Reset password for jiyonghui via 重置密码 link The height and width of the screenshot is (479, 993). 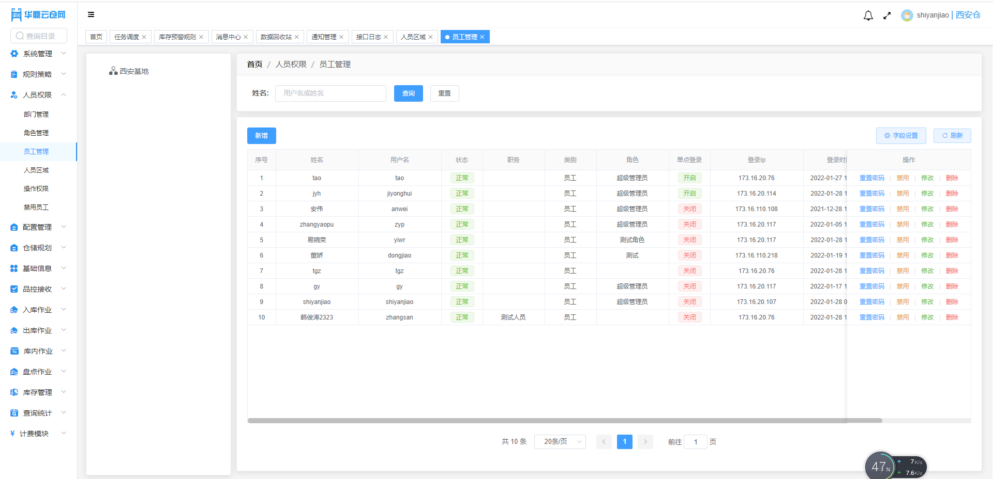click(x=872, y=193)
